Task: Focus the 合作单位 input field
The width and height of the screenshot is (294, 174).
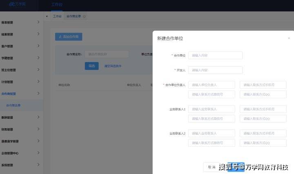Action: coord(215,55)
